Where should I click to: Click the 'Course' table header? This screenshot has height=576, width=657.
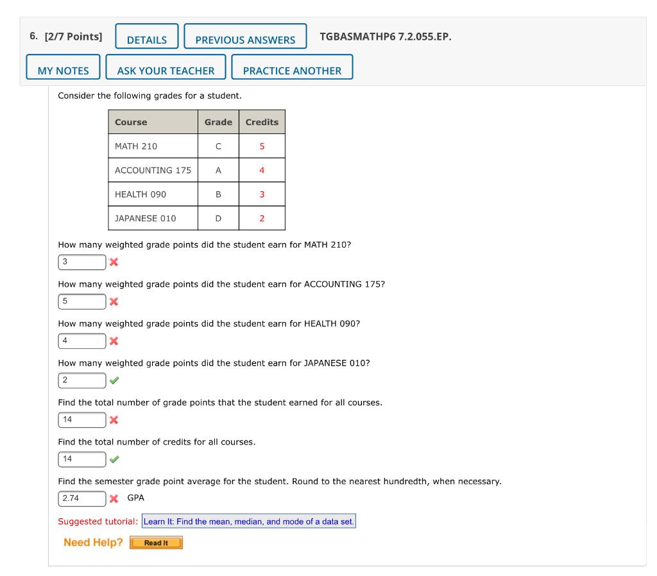[x=153, y=122]
